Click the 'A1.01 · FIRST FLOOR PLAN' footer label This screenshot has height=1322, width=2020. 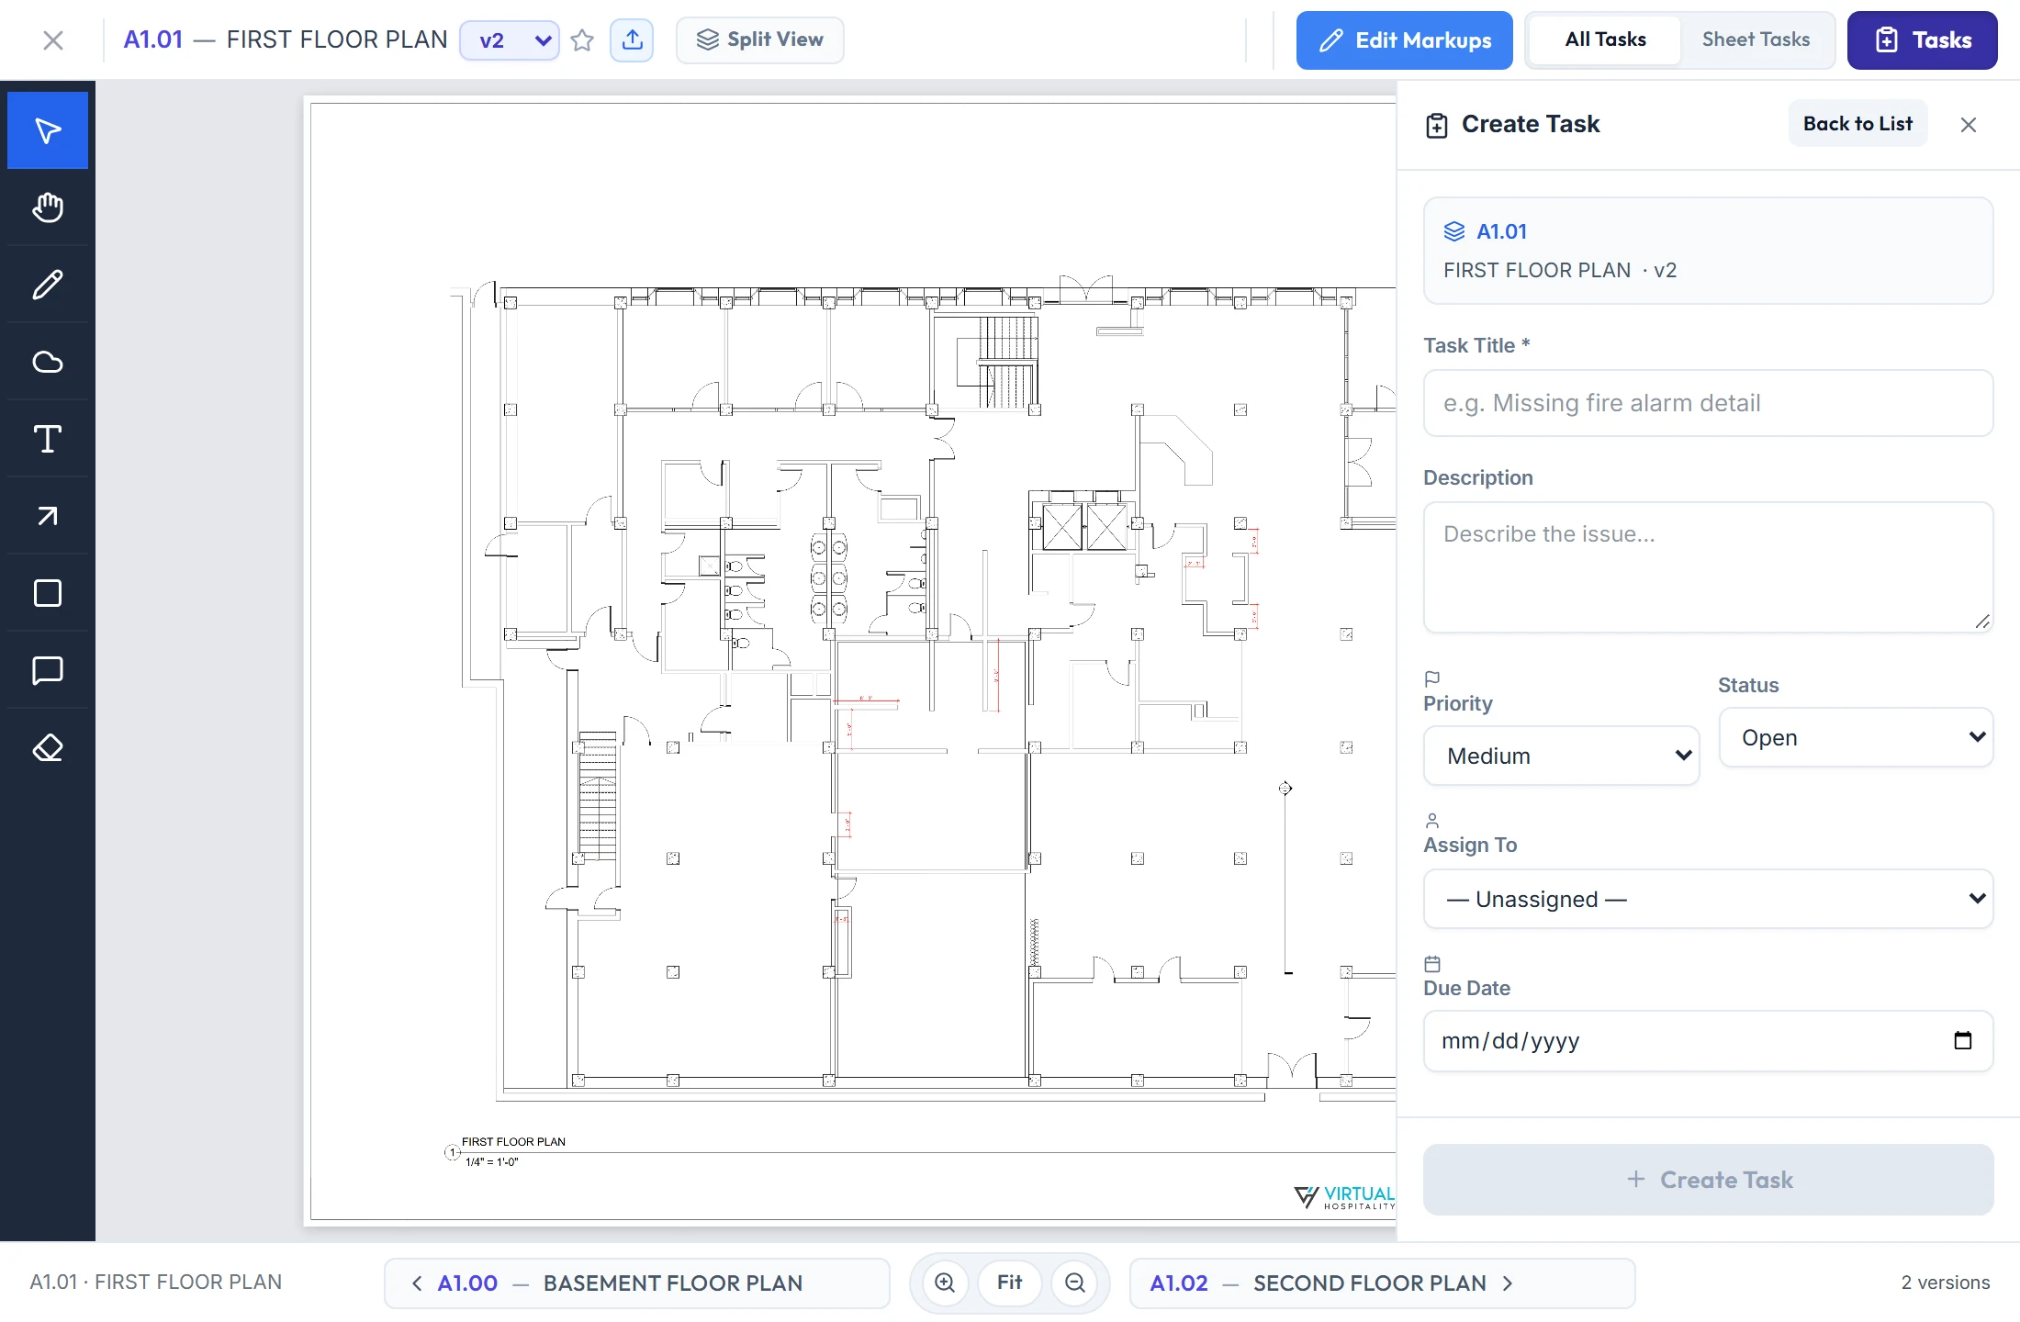click(x=156, y=1282)
